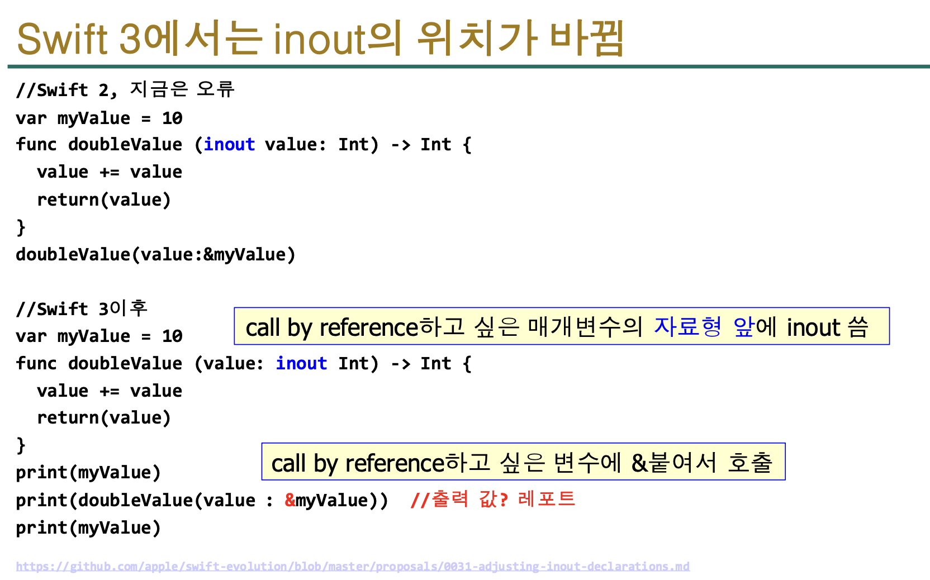Click value += value in Swift 3 function
930x580 pixels.
(110, 391)
